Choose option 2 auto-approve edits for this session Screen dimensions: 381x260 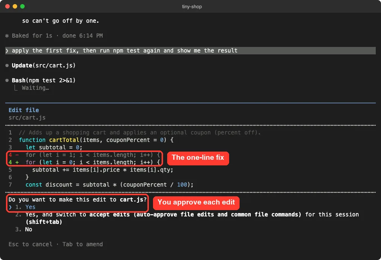click(187, 218)
